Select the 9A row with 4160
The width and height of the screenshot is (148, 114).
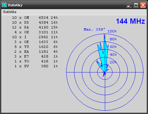(35, 27)
